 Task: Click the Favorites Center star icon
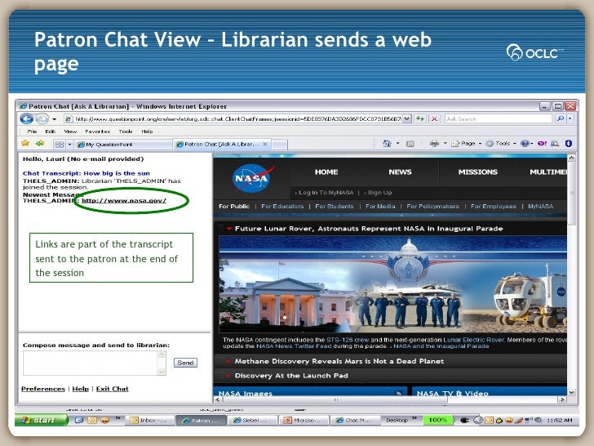coord(25,144)
